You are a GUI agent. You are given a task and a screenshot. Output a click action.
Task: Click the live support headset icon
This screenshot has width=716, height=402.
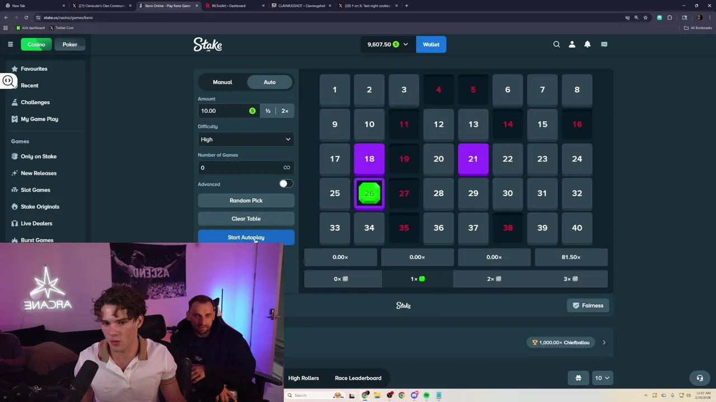[x=699, y=378]
